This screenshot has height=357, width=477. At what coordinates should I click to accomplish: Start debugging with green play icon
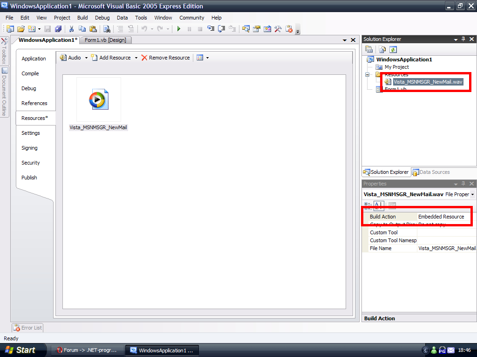pos(178,29)
